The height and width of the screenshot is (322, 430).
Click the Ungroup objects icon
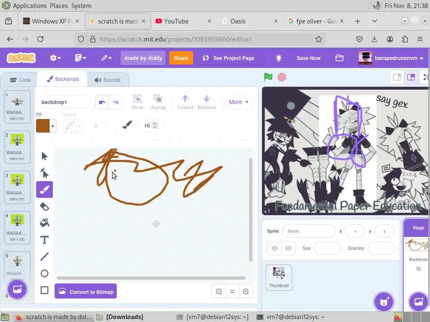coord(158,102)
